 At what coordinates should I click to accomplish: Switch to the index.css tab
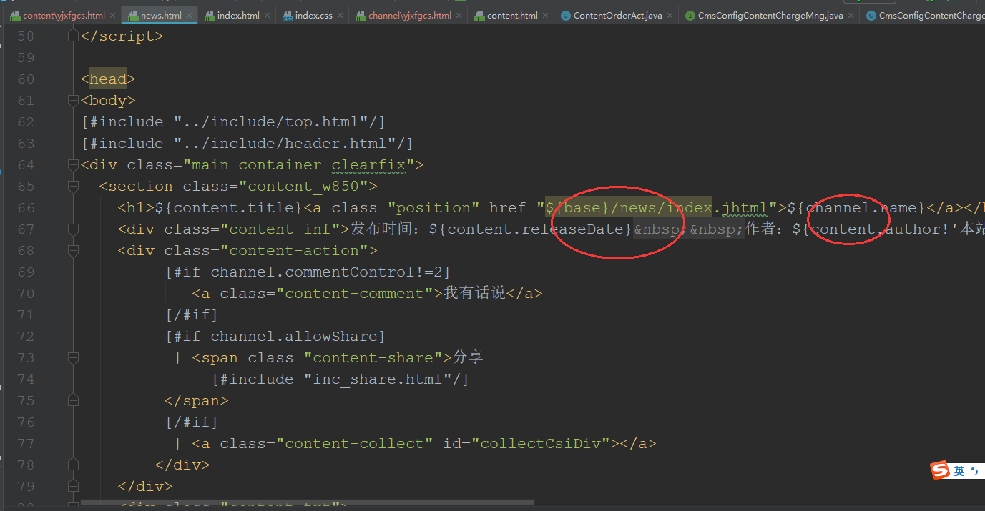coord(313,16)
